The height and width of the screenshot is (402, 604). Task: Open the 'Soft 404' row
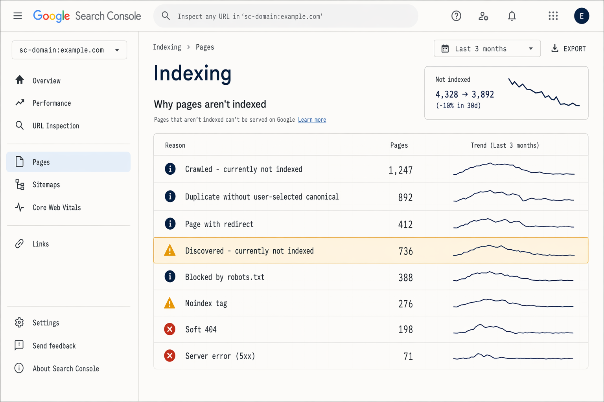pos(371,329)
